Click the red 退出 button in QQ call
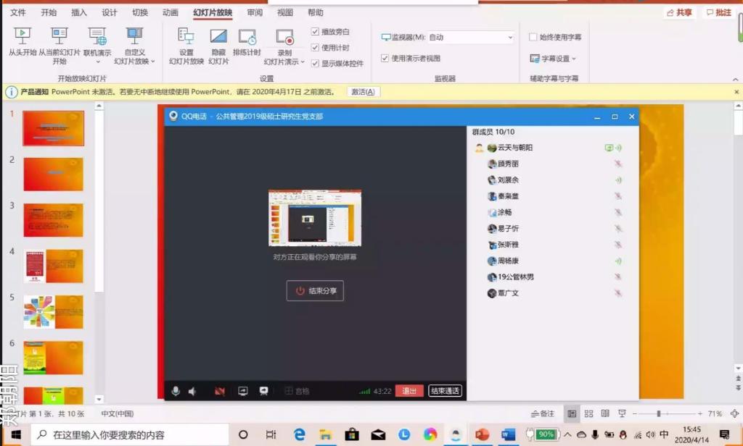The height and width of the screenshot is (446, 743). [409, 391]
